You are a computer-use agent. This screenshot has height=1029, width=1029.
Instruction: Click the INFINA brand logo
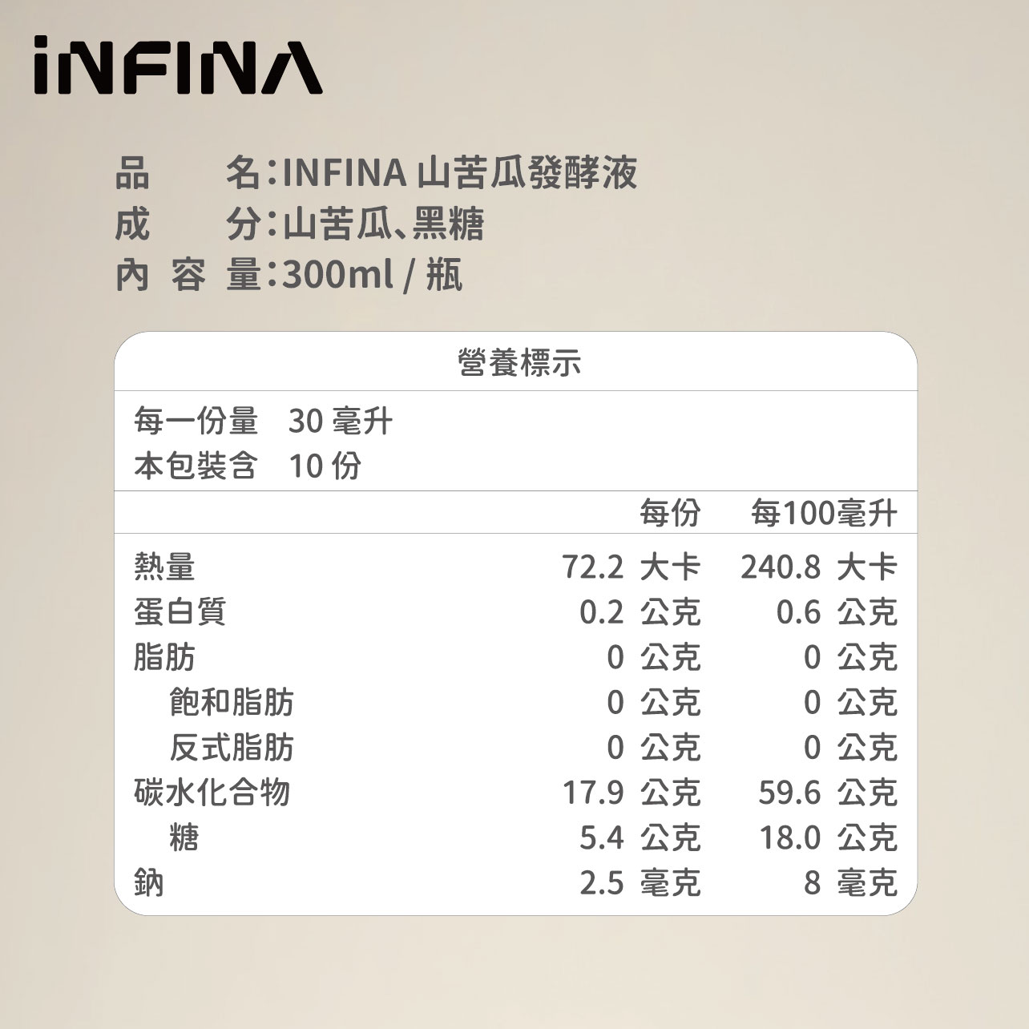(177, 66)
